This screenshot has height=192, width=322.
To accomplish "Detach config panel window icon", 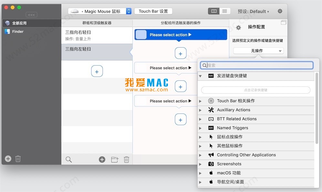I will [284, 22].
